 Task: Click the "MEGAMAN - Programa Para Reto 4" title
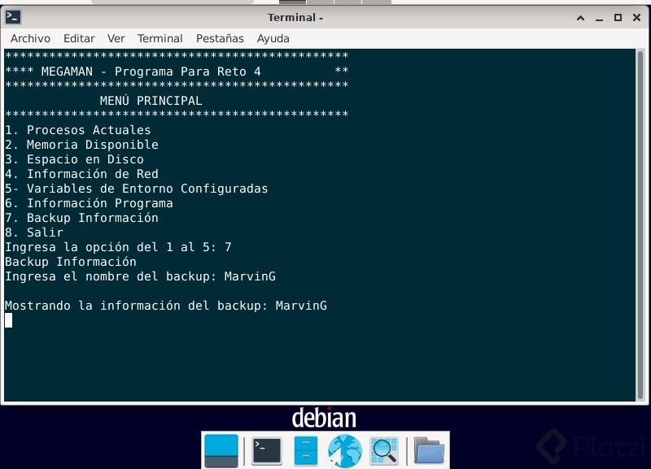[x=151, y=72]
